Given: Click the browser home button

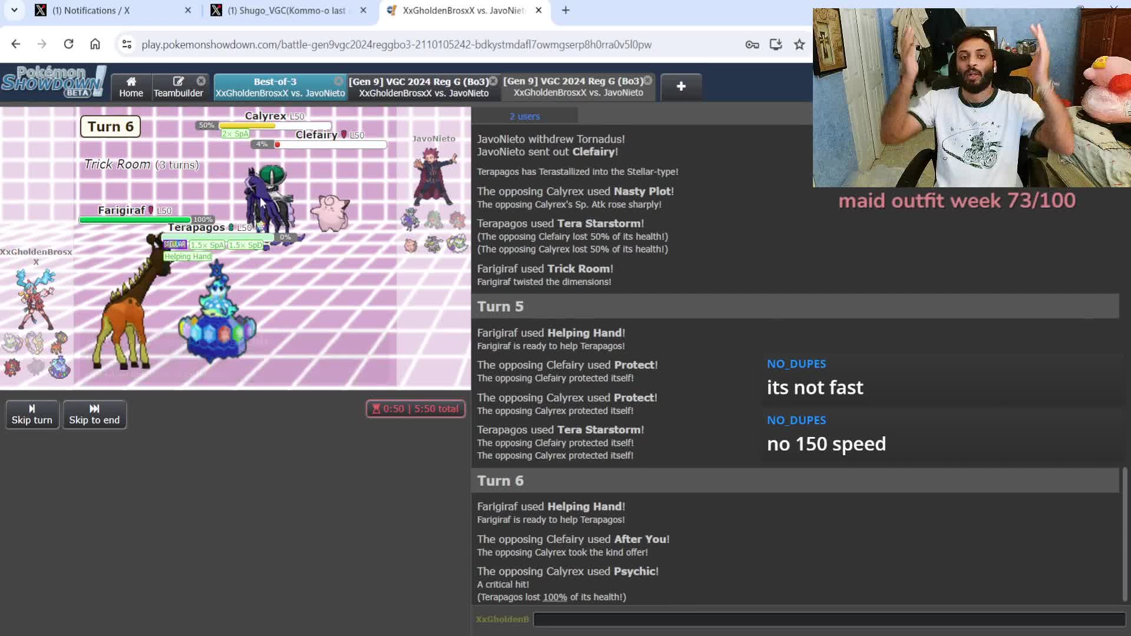Looking at the screenshot, I should pos(95,44).
